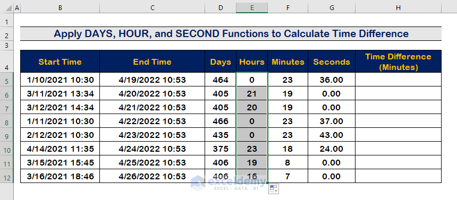Select Days cell showing 435
The height and width of the screenshot is (200, 457).
221,135
